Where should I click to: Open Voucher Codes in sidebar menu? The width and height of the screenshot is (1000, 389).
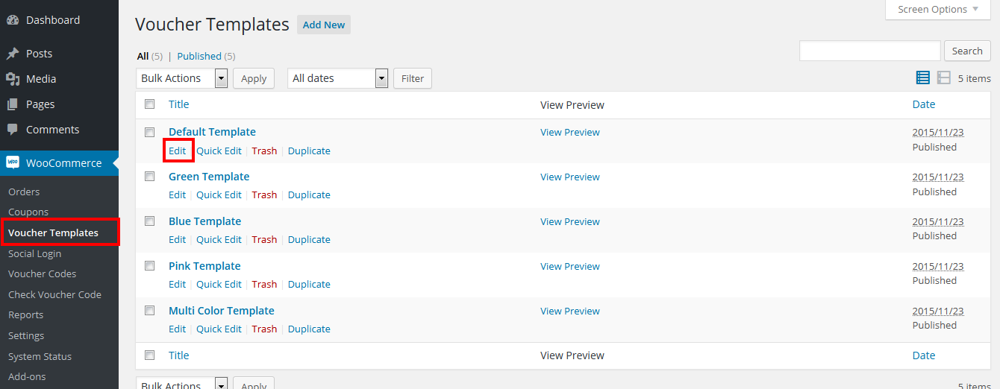pos(42,273)
